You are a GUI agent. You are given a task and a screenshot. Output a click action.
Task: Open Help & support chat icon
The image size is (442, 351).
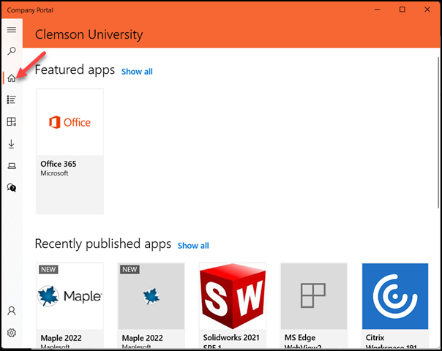click(x=12, y=188)
